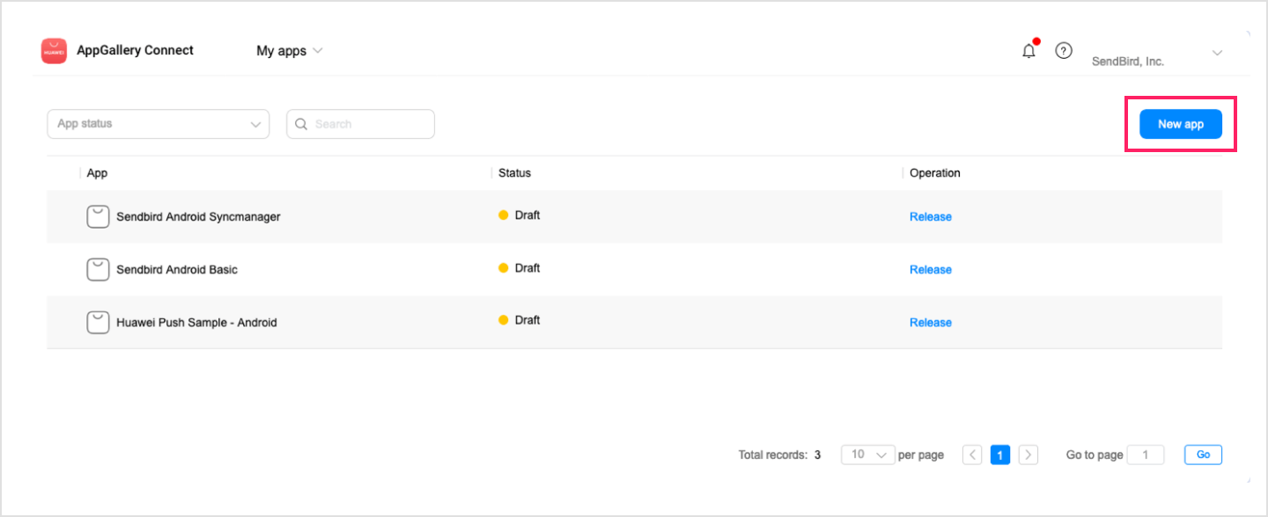Open the 10 per page dropdown
This screenshot has height=517, width=1268.
[868, 455]
